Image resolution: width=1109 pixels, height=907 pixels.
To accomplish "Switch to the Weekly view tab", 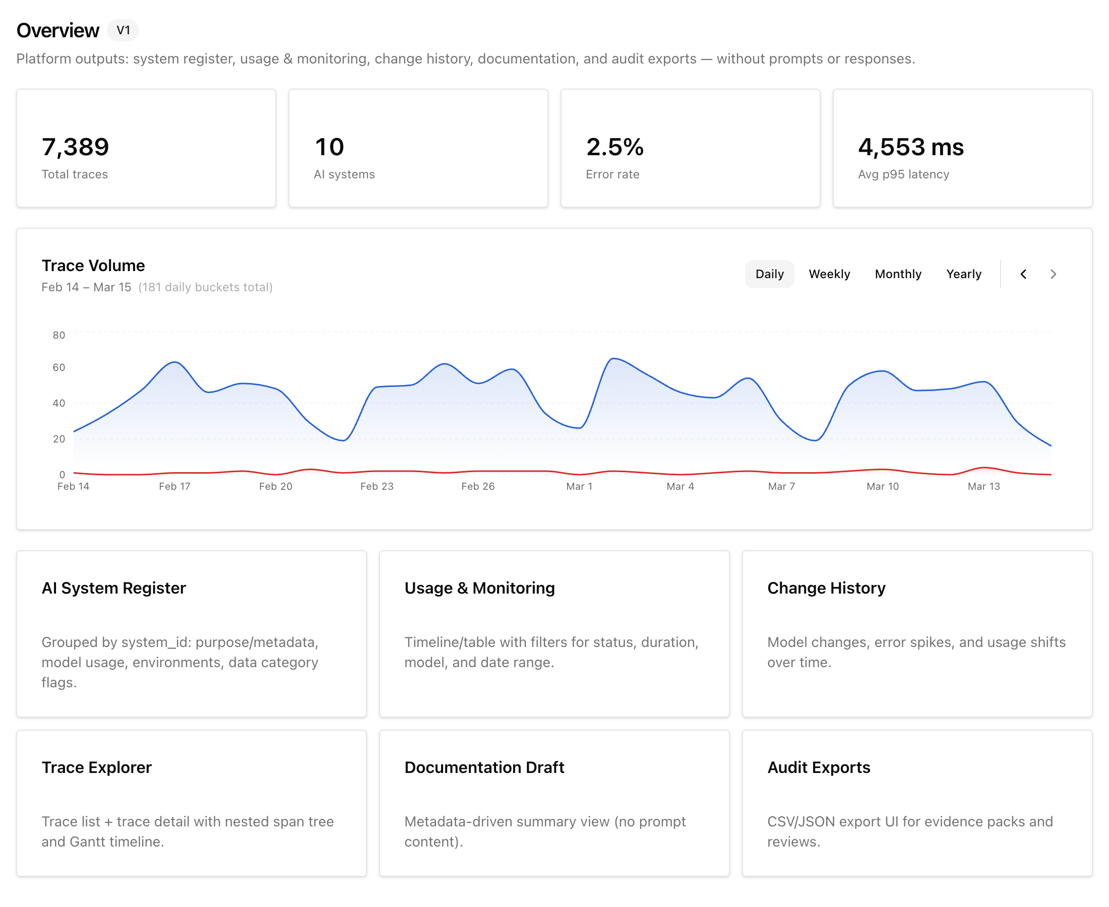I will tap(829, 274).
